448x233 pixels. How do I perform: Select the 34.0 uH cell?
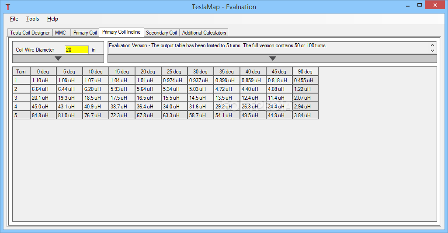pos(174,106)
